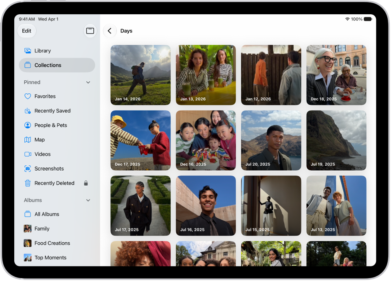391x281 pixels.
Task: Click the Food Creations album thumbnail icon
Action: pyautogui.click(x=28, y=243)
